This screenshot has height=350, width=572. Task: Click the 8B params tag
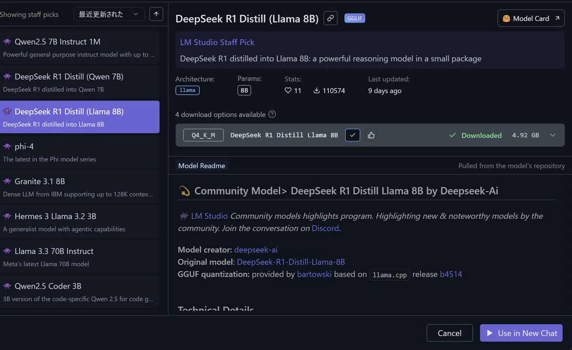pyautogui.click(x=244, y=90)
